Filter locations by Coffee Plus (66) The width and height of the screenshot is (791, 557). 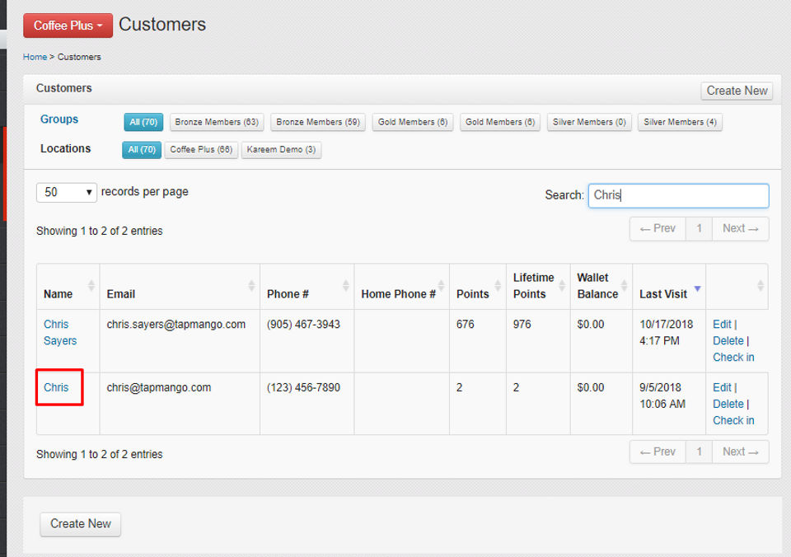click(x=202, y=150)
